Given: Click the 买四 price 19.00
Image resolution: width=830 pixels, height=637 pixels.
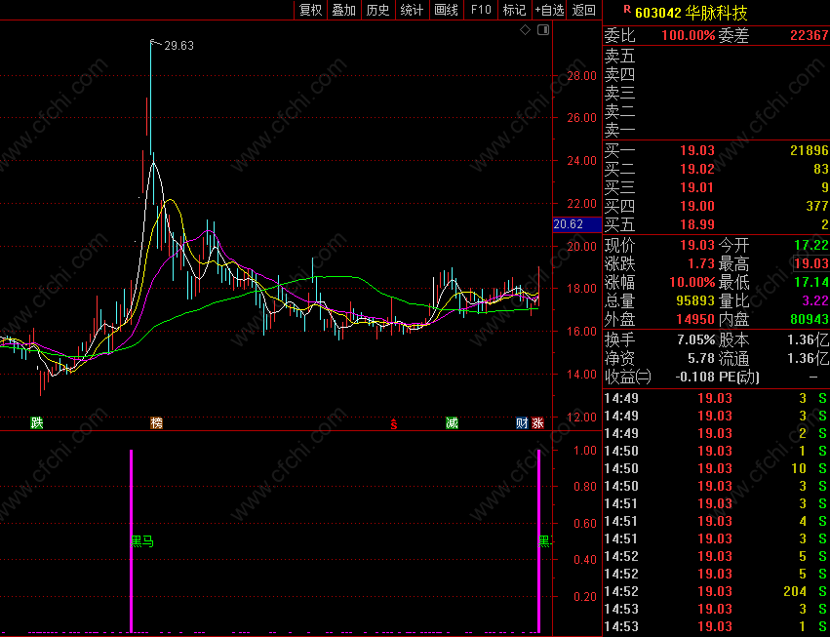Looking at the screenshot, I should pos(697,206).
